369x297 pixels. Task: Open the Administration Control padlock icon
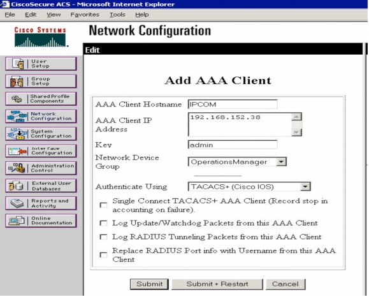pos(17,168)
